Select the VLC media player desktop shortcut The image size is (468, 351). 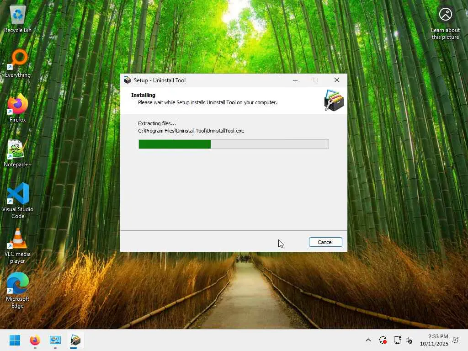click(x=18, y=246)
